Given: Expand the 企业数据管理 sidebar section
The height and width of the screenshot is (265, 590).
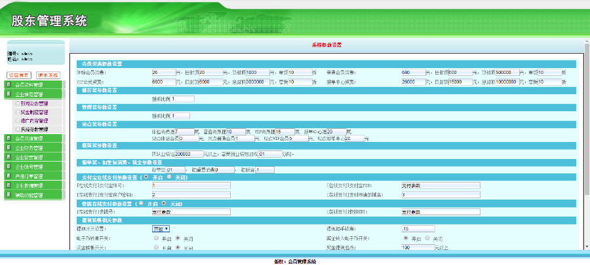Looking at the screenshot, I should 33,186.
